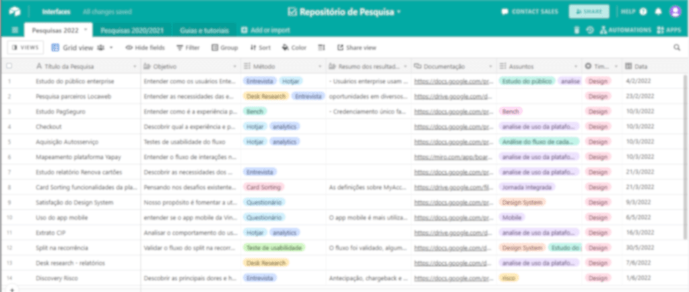This screenshot has height=292, width=689.
Task: Open Automations panel
Action: 625,30
